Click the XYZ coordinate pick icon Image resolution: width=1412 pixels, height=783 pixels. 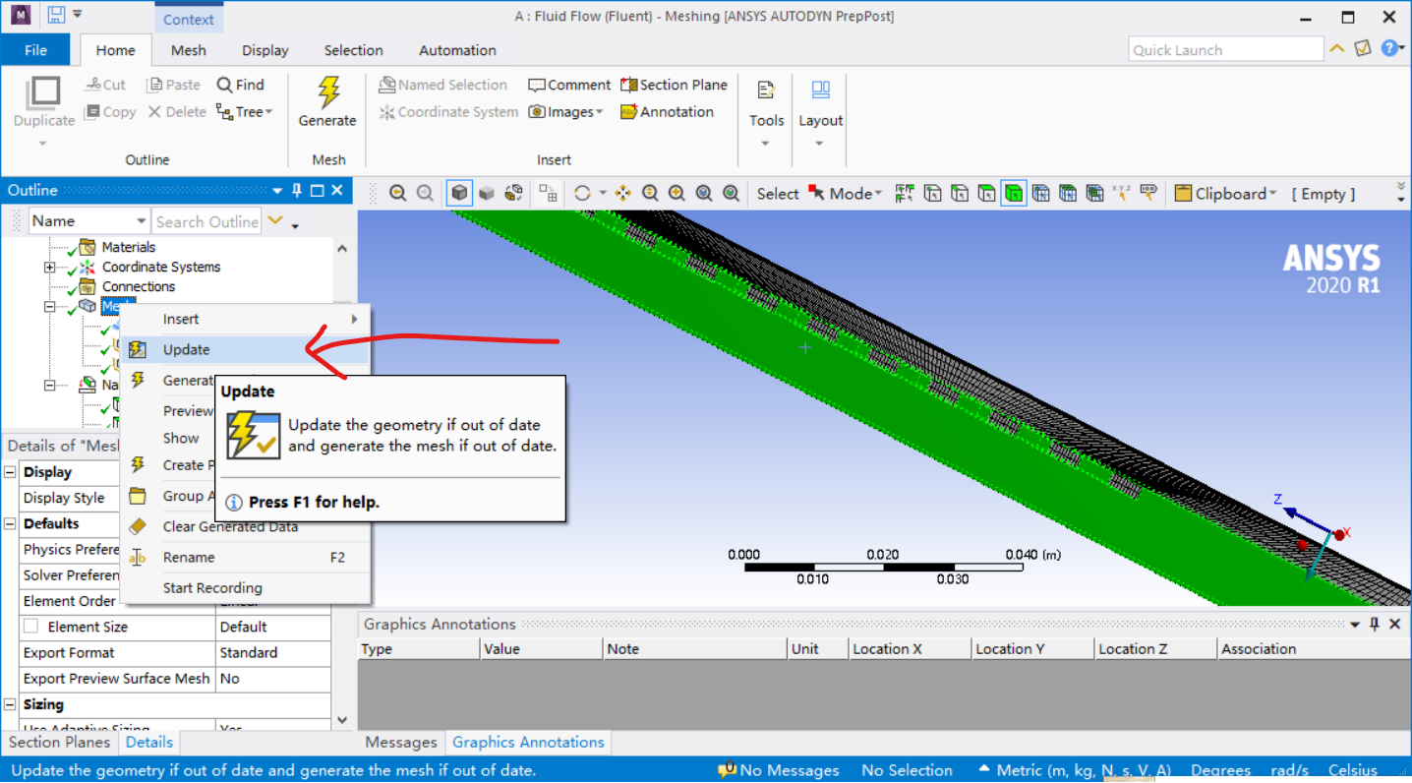click(1121, 193)
